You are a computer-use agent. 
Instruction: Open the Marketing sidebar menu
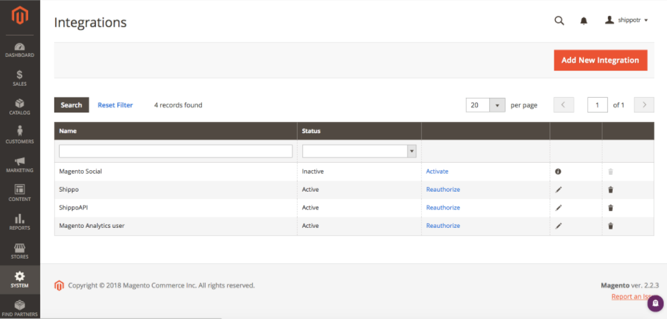pos(20,165)
